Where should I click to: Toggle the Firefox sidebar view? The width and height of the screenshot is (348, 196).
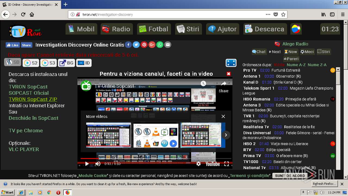[332, 14]
